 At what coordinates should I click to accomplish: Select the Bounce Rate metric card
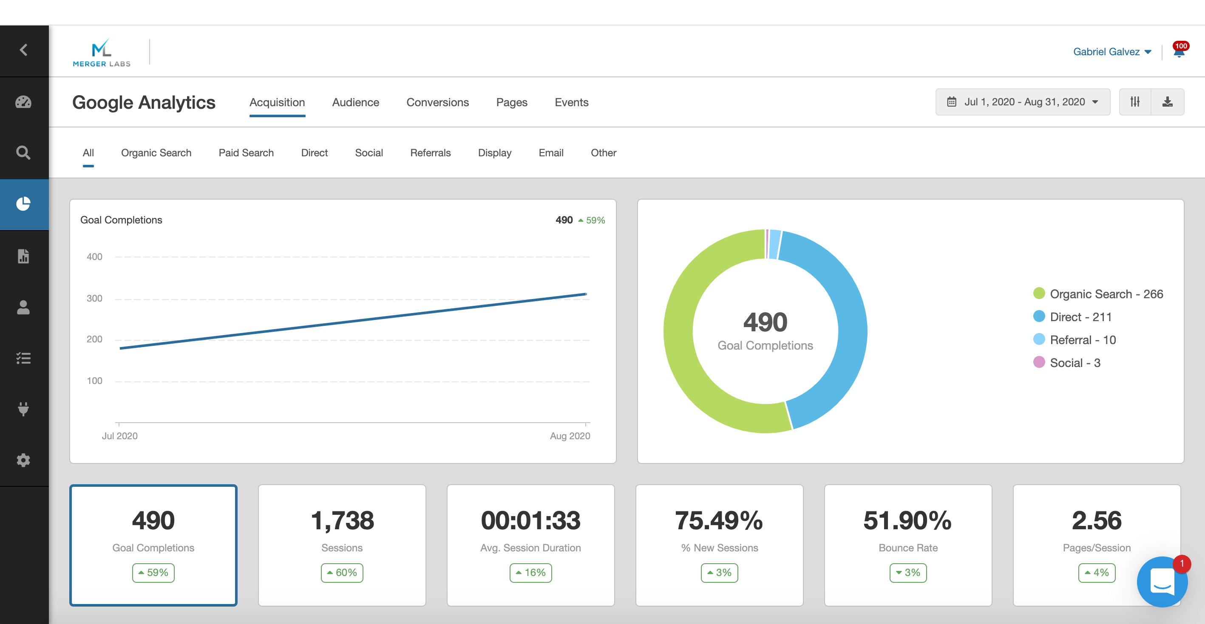pyautogui.click(x=908, y=545)
